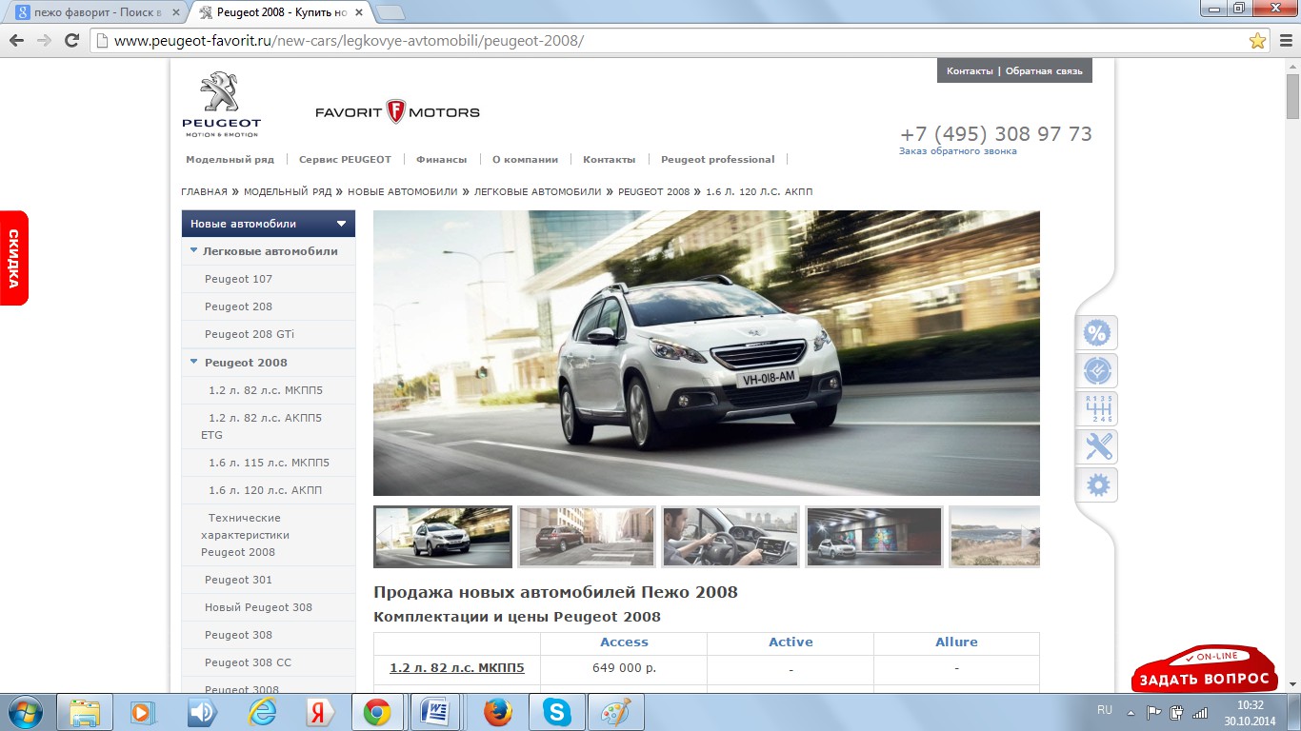Open the Финансы menu item
1301x731 pixels.
(x=441, y=159)
